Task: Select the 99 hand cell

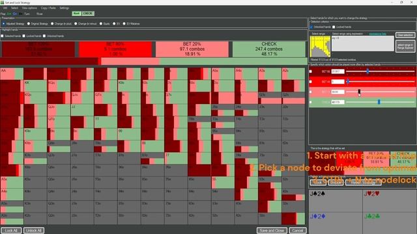Action: (x=129, y=134)
